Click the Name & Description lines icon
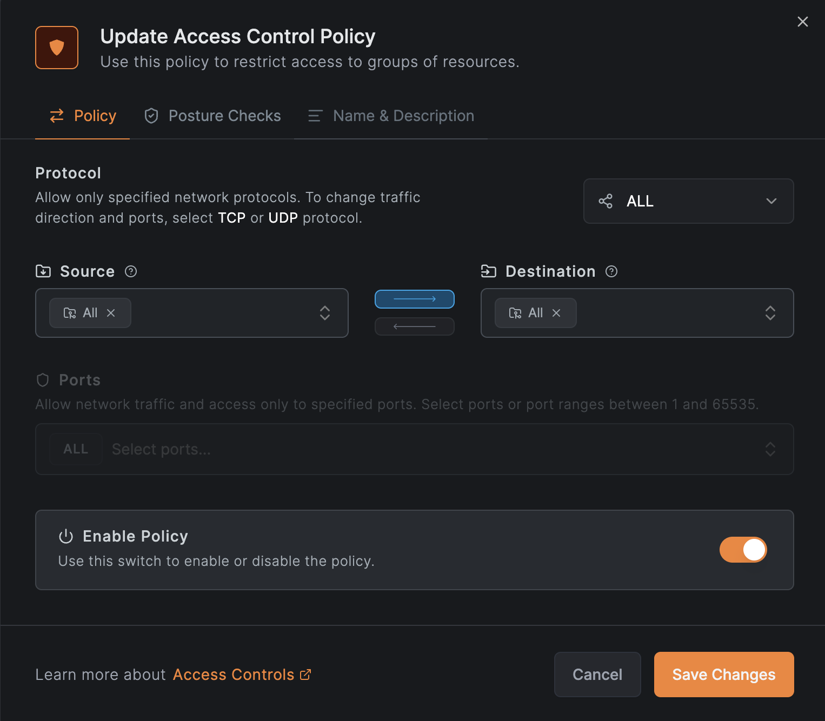825x721 pixels. (x=315, y=116)
